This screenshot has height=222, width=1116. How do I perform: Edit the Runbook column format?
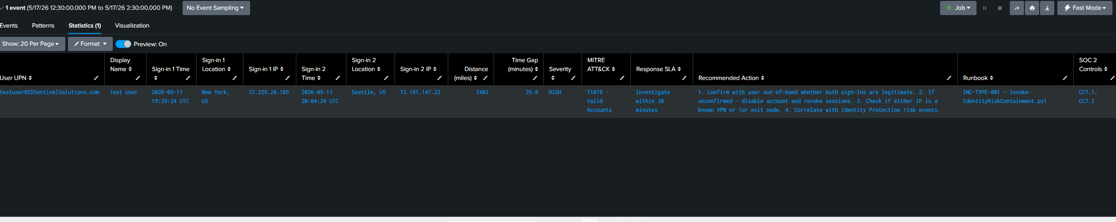click(1065, 78)
